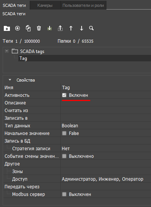Screen dimensions: 151x207
Task: Click the Считать из value field
Action: (x=106, y=111)
